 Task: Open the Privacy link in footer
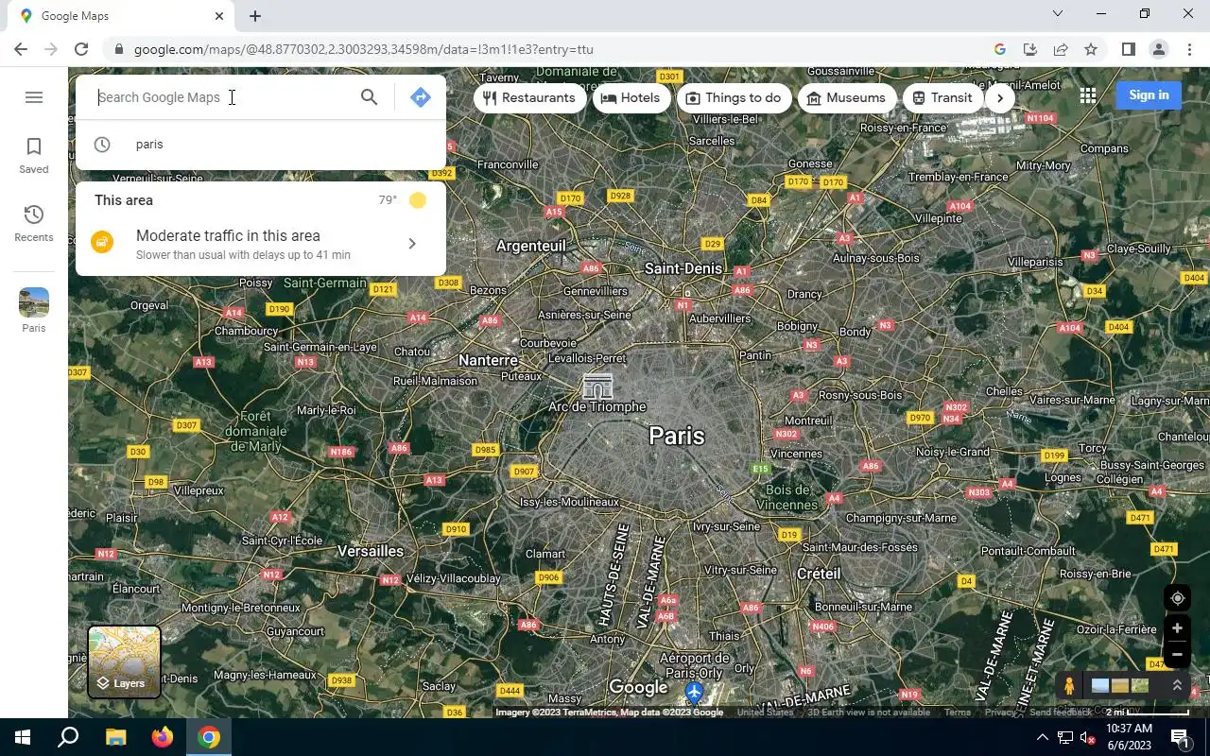1000,713
